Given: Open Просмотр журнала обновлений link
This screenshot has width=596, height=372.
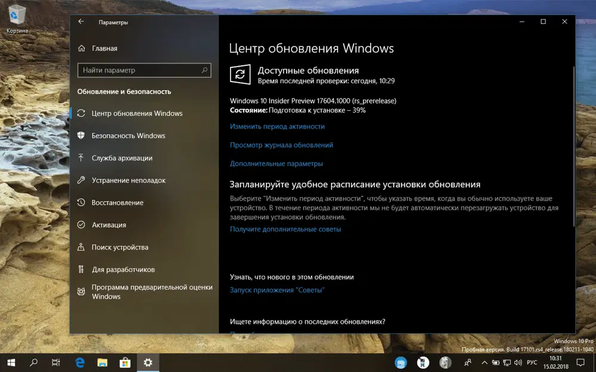Looking at the screenshot, I should pos(281,145).
